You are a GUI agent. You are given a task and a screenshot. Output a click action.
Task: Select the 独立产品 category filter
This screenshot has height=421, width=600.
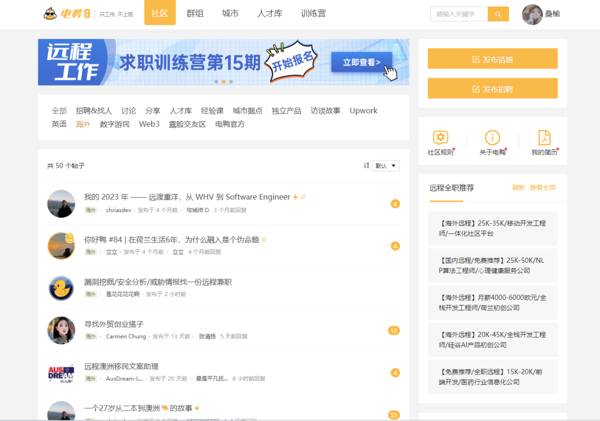(x=287, y=111)
